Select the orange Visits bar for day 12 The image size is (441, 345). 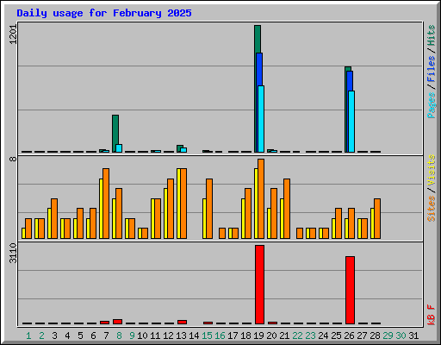171,209
